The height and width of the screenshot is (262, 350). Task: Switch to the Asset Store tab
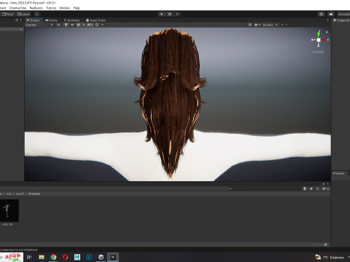tap(96, 20)
